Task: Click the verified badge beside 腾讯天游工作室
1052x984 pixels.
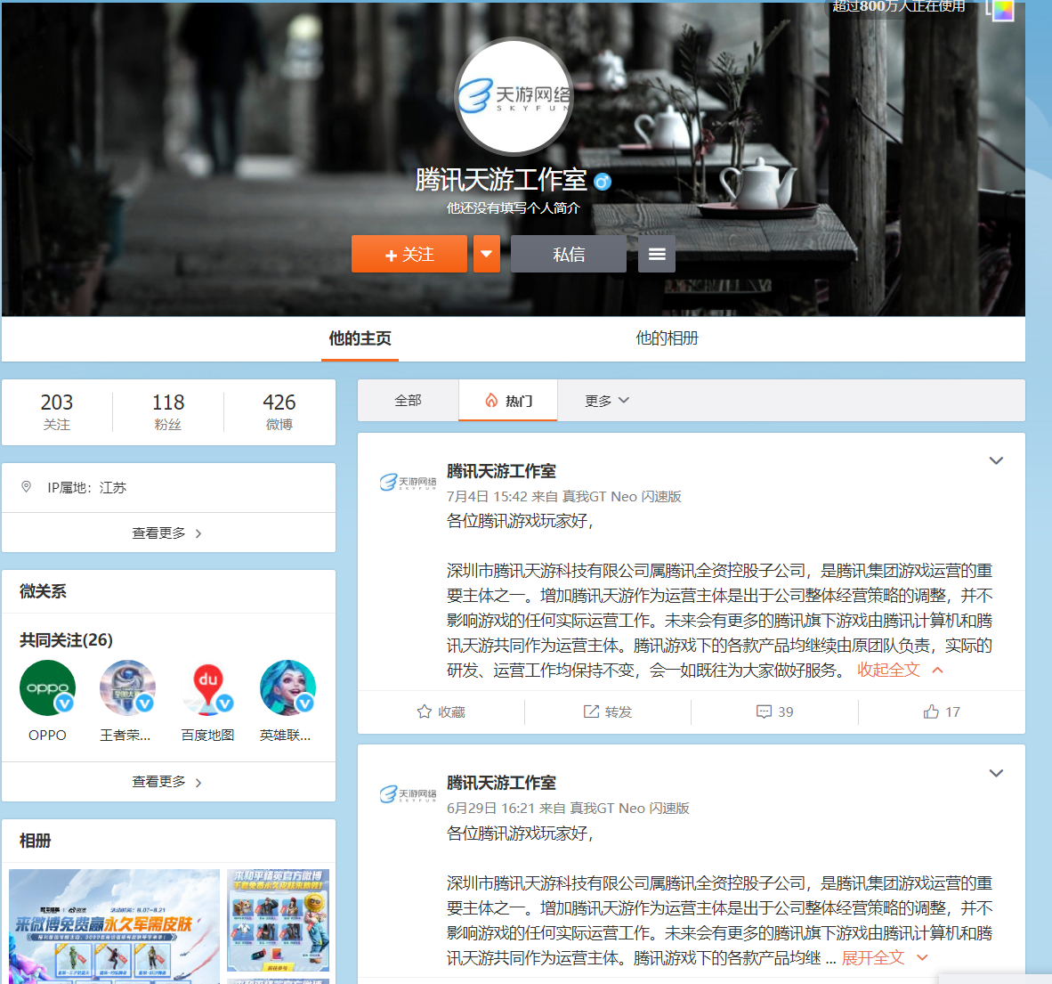Action: [602, 182]
